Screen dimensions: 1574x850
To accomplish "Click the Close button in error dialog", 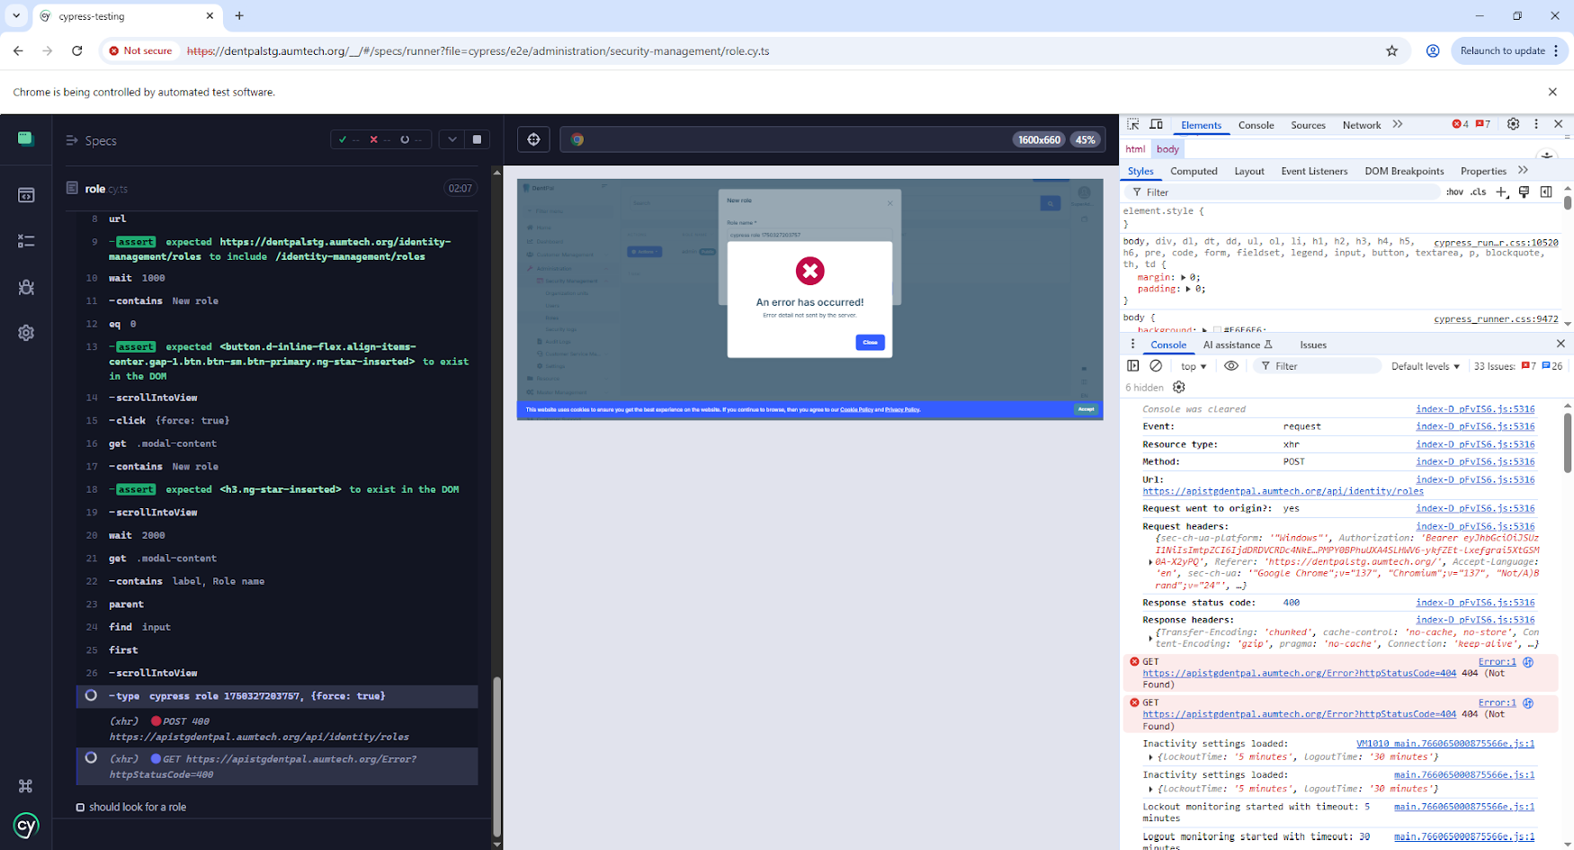I will pyautogui.click(x=870, y=343).
